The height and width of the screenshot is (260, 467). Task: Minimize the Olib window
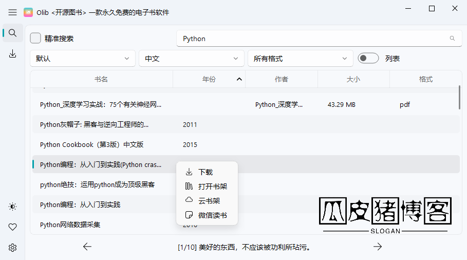click(x=408, y=9)
